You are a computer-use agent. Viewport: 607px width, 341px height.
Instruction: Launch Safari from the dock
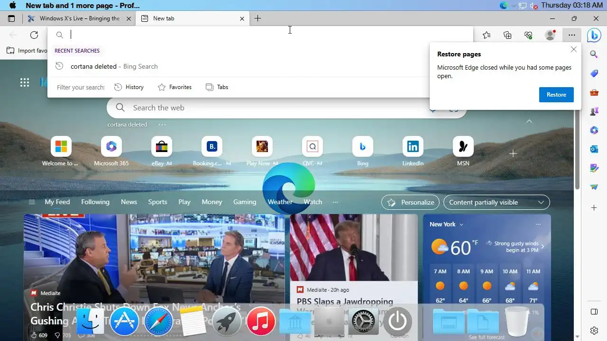158,322
